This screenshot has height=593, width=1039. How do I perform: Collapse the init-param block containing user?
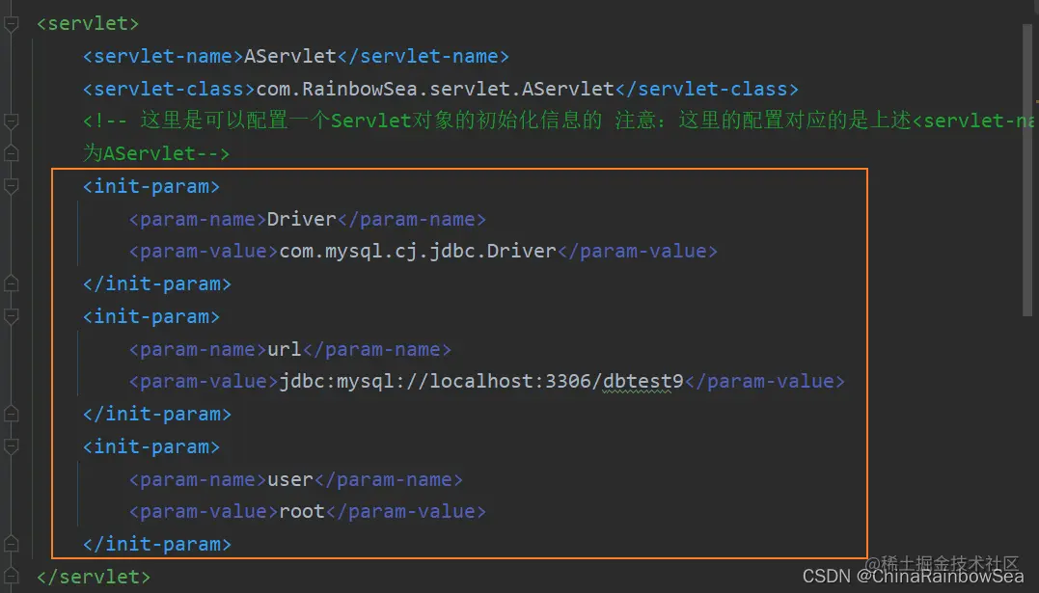pyautogui.click(x=12, y=446)
